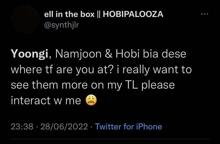Select the HOBIPALOOZA part of display name

pyautogui.click(x=133, y=14)
